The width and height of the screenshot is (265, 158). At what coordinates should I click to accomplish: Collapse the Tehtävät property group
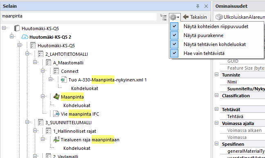tap(216, 109)
